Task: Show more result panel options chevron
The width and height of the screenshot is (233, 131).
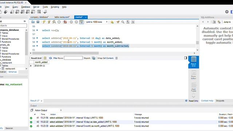Action: click(x=193, y=97)
